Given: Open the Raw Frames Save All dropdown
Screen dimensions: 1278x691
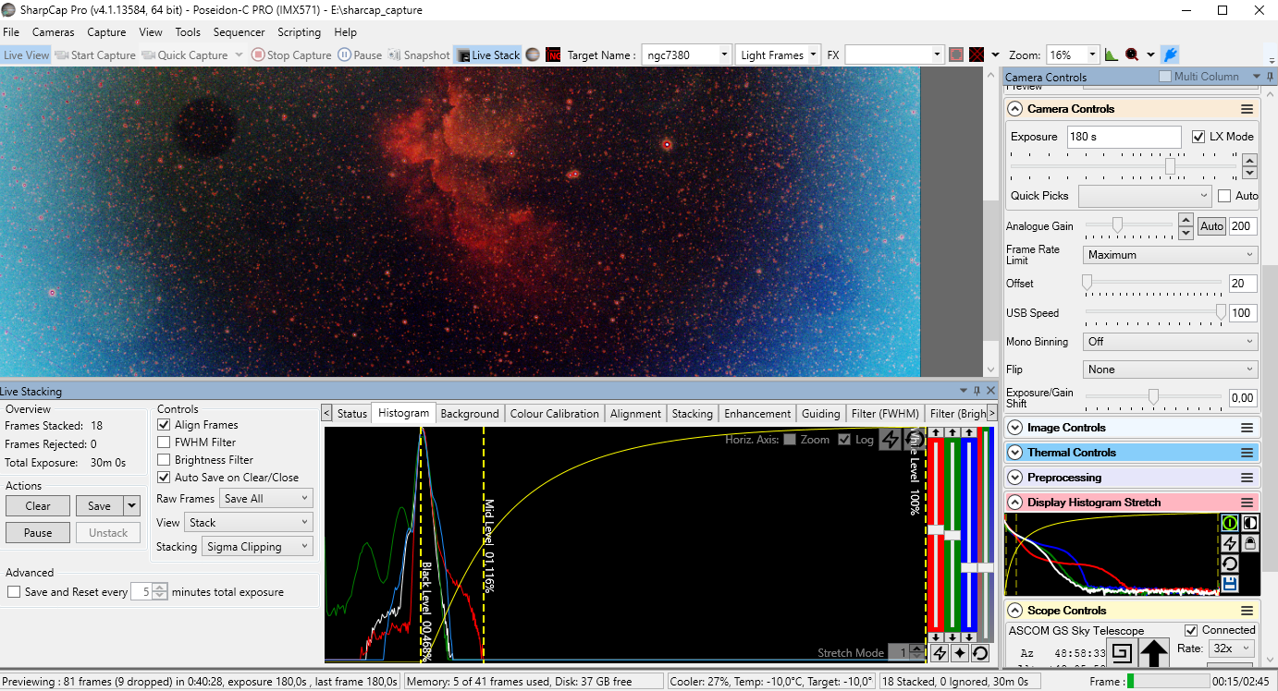Looking at the screenshot, I should pyautogui.click(x=266, y=499).
